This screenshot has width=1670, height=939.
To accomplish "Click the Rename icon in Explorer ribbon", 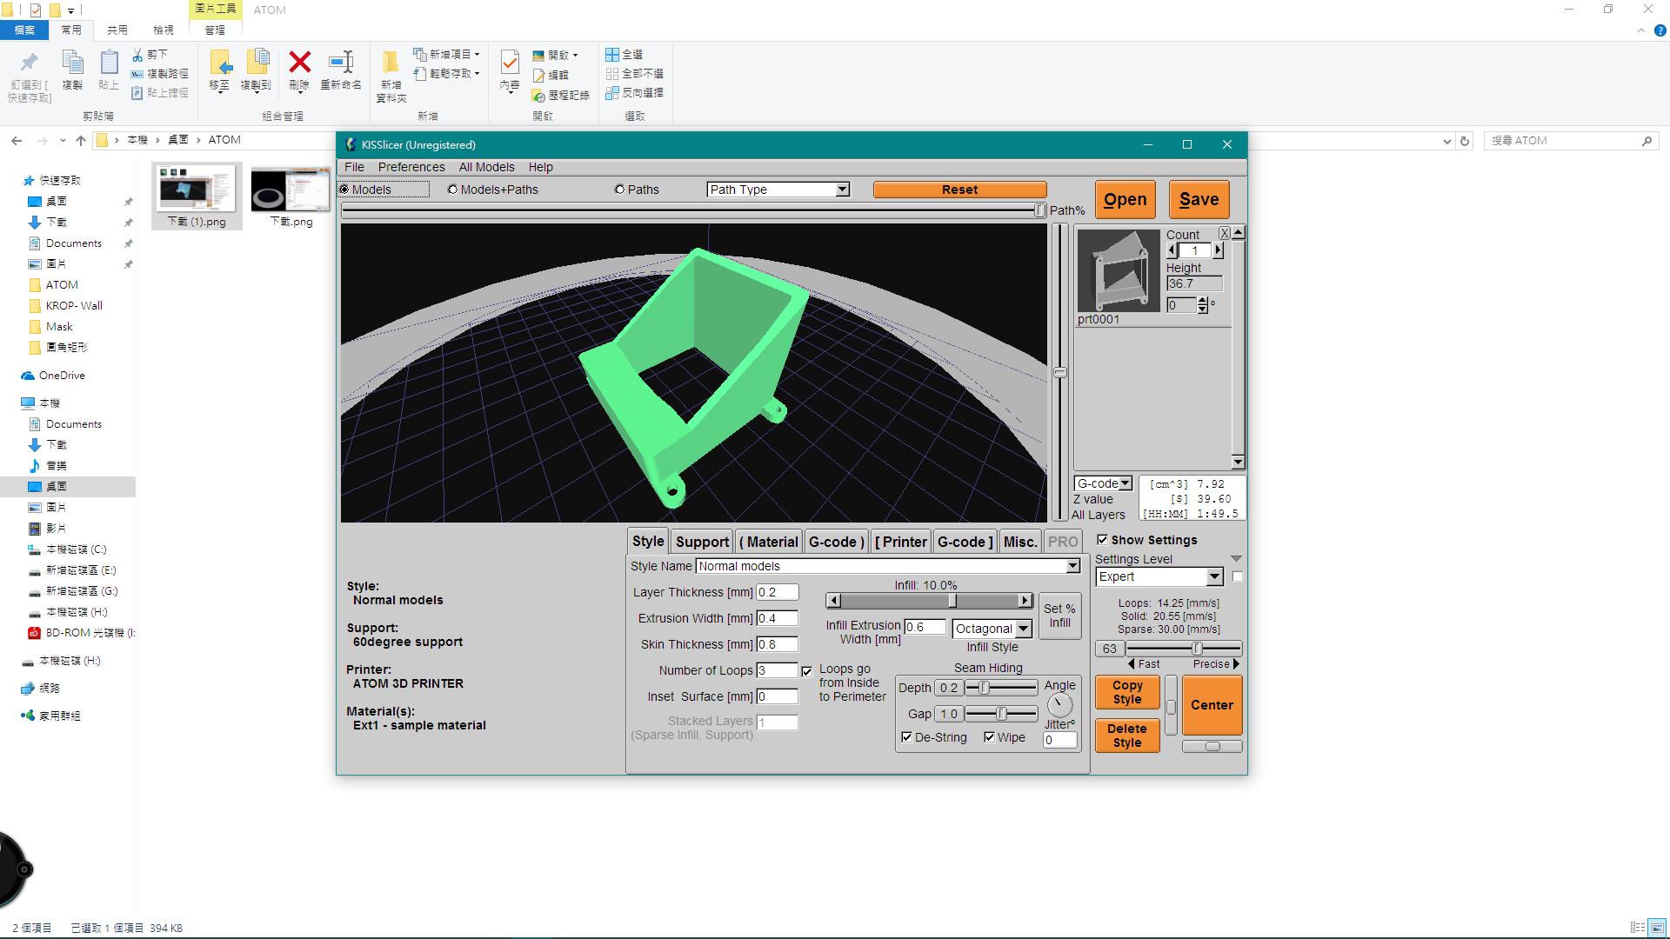I will point(341,63).
